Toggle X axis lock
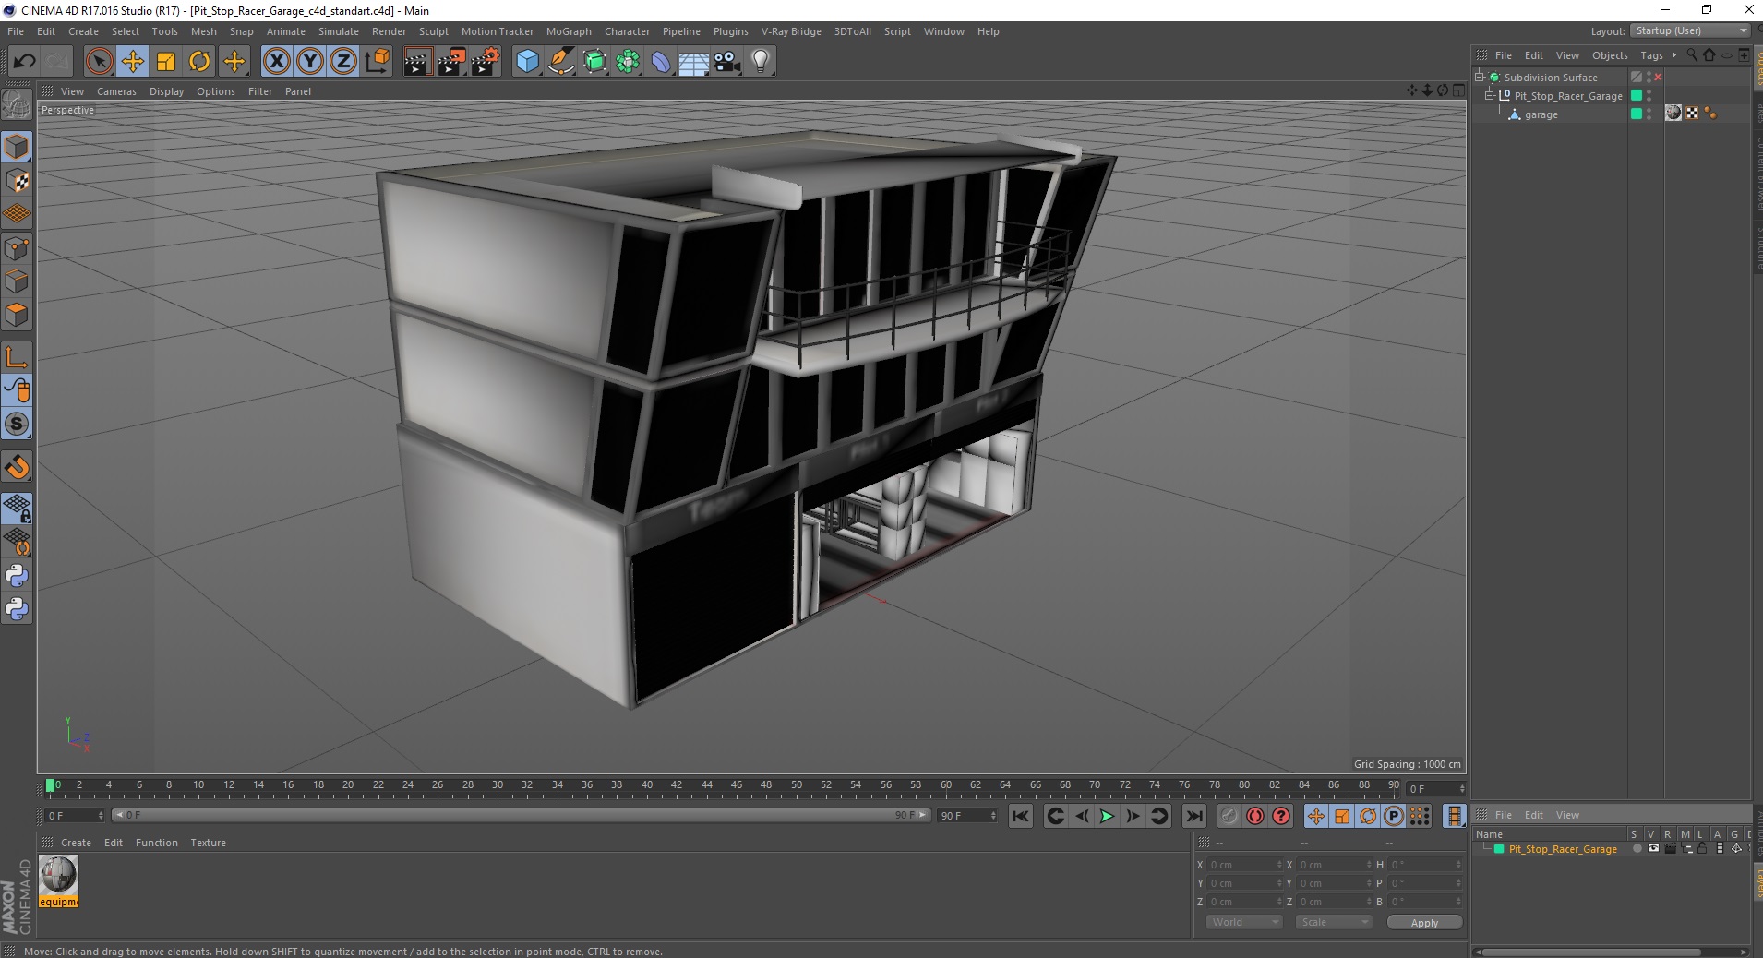This screenshot has height=958, width=1763. pos(276,62)
